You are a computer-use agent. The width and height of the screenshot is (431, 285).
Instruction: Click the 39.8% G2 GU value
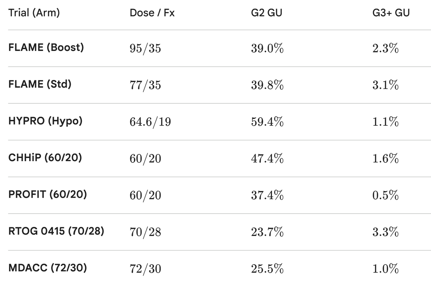coord(267,85)
